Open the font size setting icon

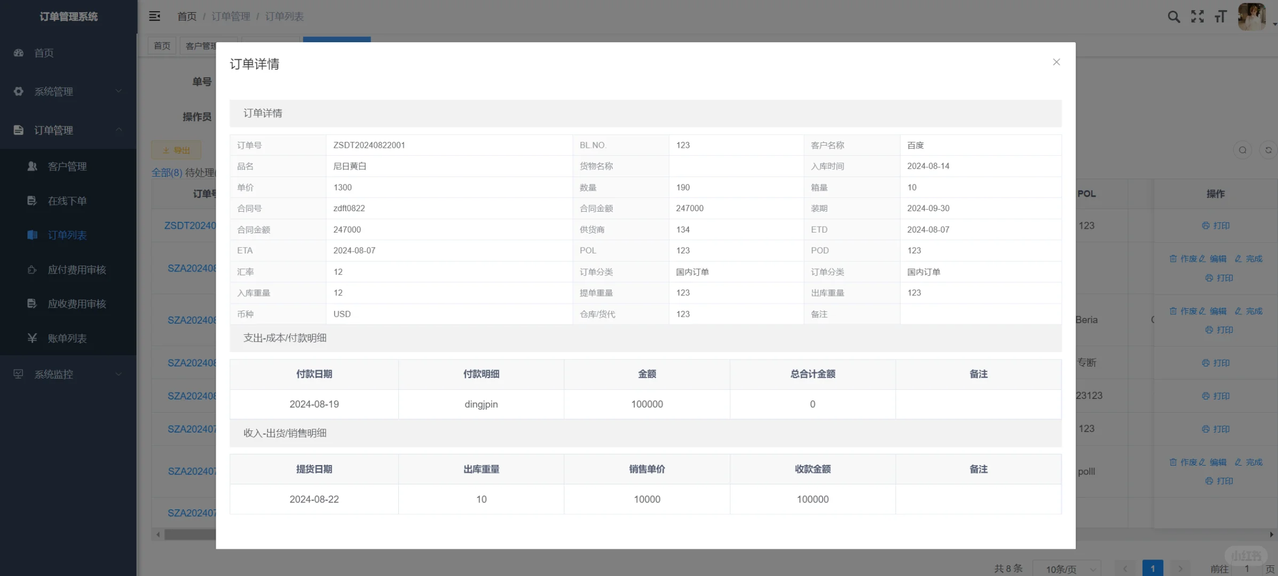click(1220, 17)
